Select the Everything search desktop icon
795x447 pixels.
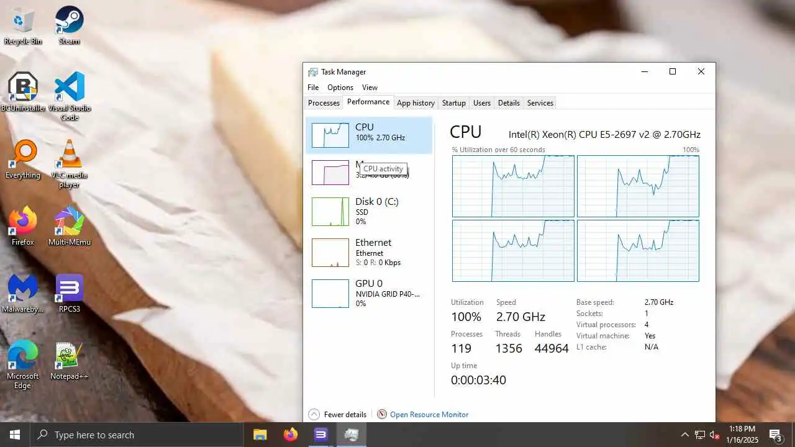tap(23, 159)
